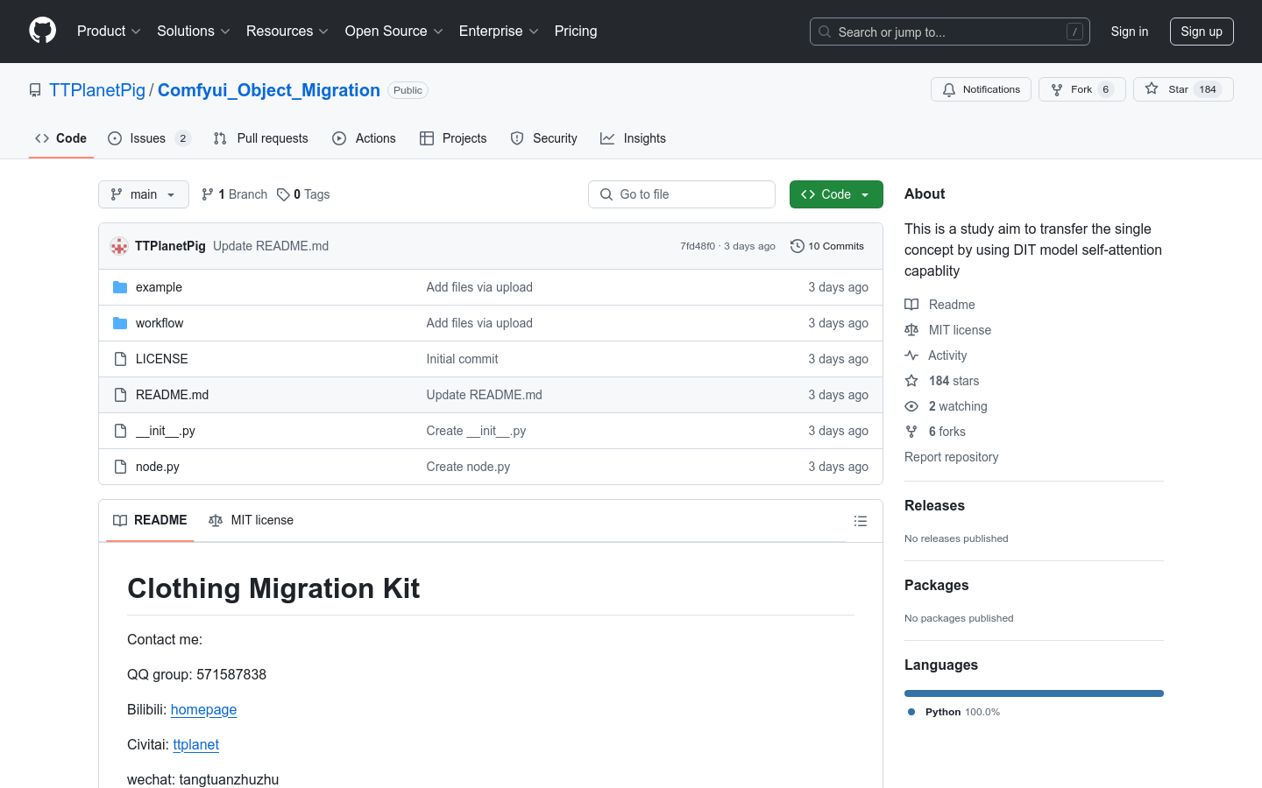View the 2 watching link
The width and height of the screenshot is (1262, 788).
(x=946, y=406)
